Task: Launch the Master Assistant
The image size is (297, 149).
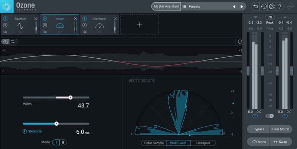Action: (x=166, y=7)
